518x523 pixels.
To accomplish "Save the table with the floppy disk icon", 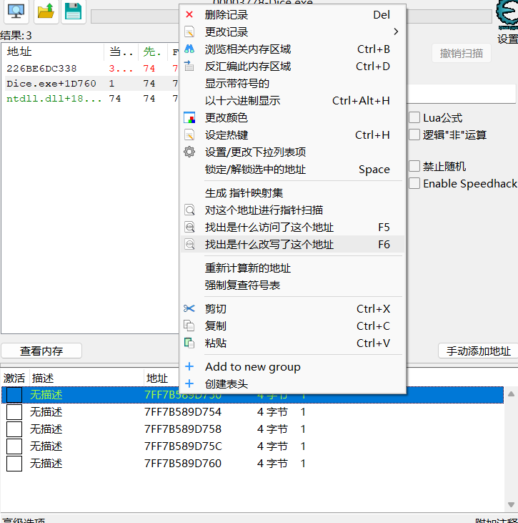I will (x=74, y=11).
